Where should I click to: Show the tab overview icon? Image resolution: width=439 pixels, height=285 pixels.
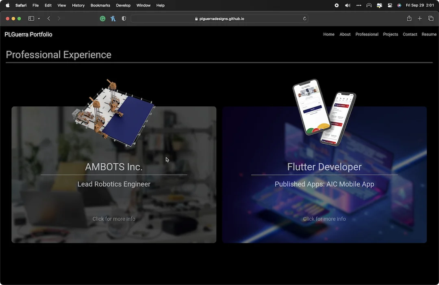coord(430,18)
